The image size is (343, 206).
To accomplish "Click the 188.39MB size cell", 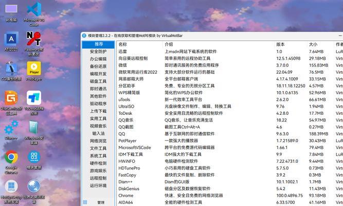I will coord(318,134).
